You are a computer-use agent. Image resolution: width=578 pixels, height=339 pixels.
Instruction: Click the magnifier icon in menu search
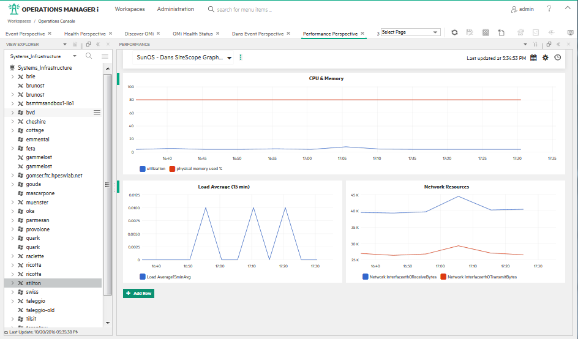(x=211, y=9)
